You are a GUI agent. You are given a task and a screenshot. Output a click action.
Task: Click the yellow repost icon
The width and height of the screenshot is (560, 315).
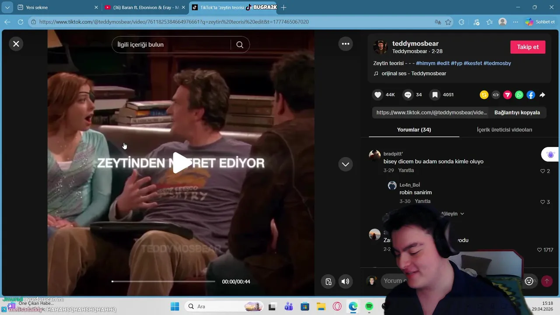coord(484,94)
